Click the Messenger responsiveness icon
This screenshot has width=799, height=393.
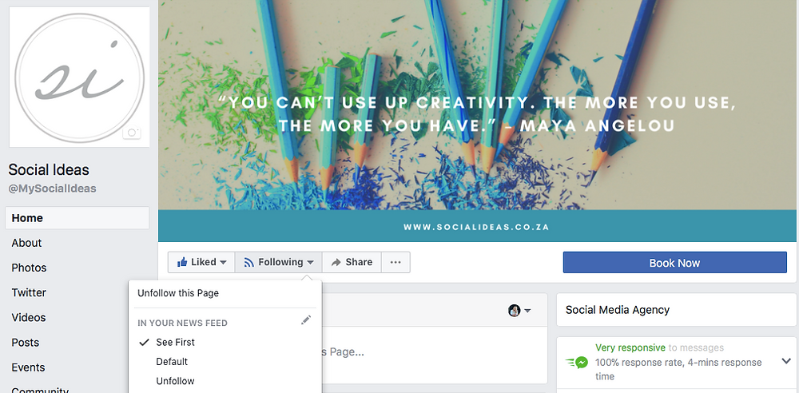pyautogui.click(x=577, y=363)
